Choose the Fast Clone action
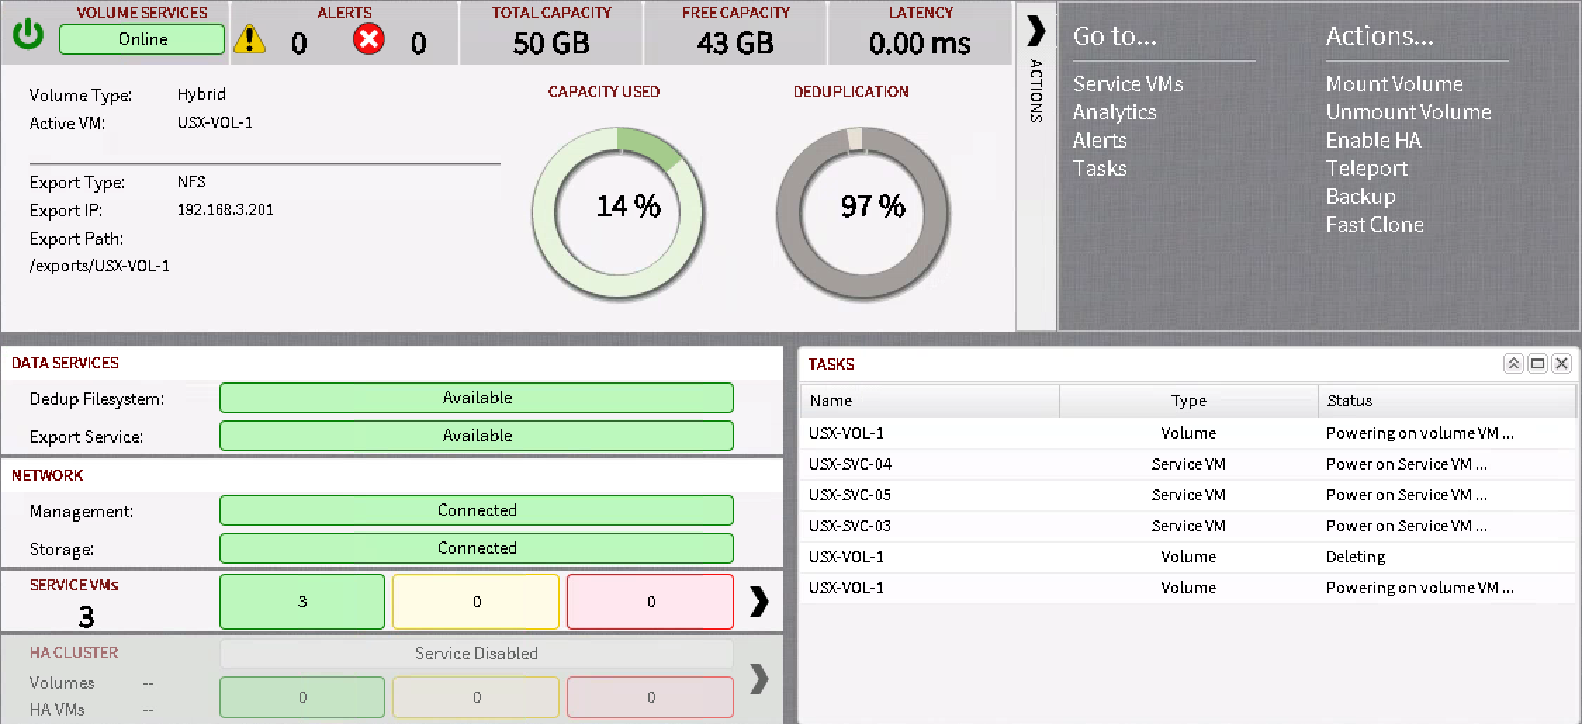This screenshot has height=724, width=1582. pyautogui.click(x=1375, y=225)
